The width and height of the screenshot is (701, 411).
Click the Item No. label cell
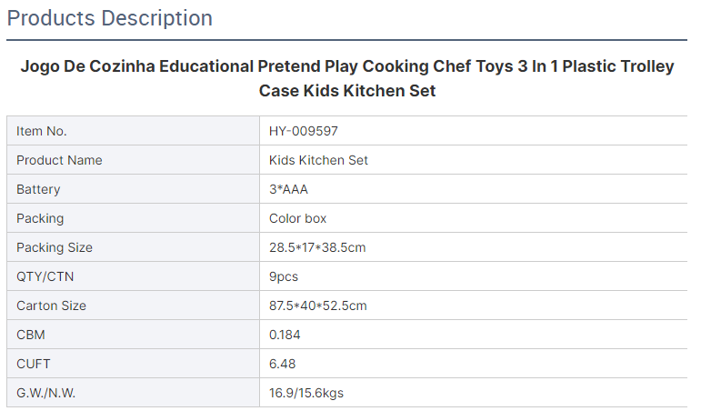tap(134, 131)
